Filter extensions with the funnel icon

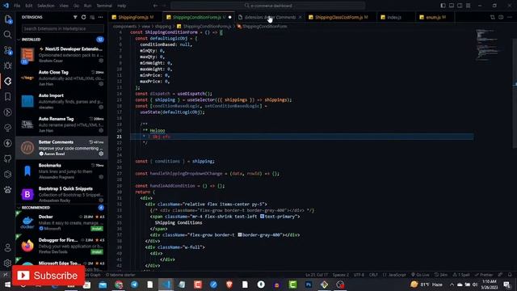coord(75,17)
